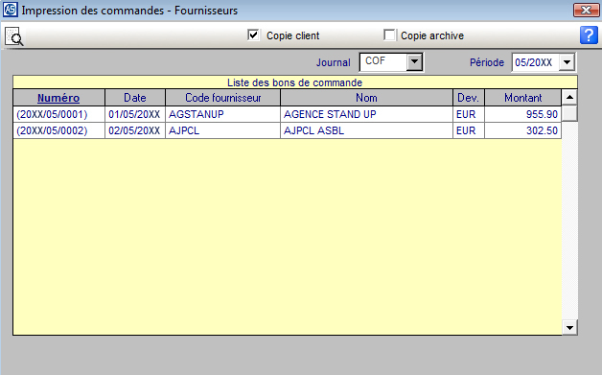This screenshot has height=375, width=602.
Task: Toggle the Copie client checkbox
Action: pos(253,35)
